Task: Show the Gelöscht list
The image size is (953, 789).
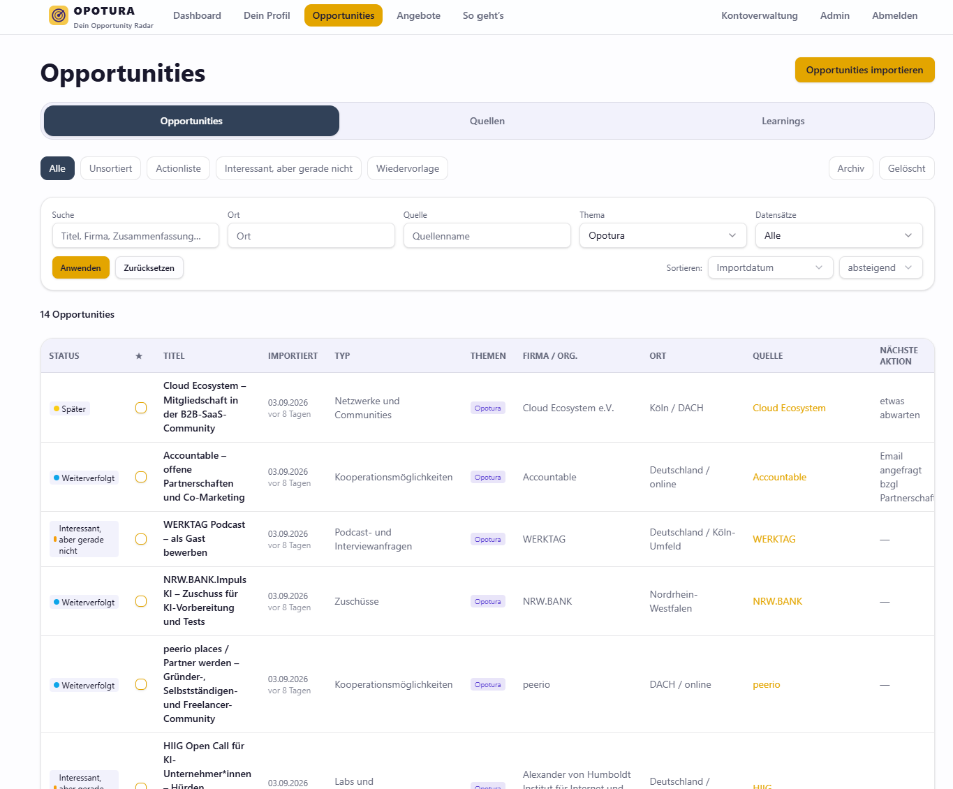Action: click(906, 168)
